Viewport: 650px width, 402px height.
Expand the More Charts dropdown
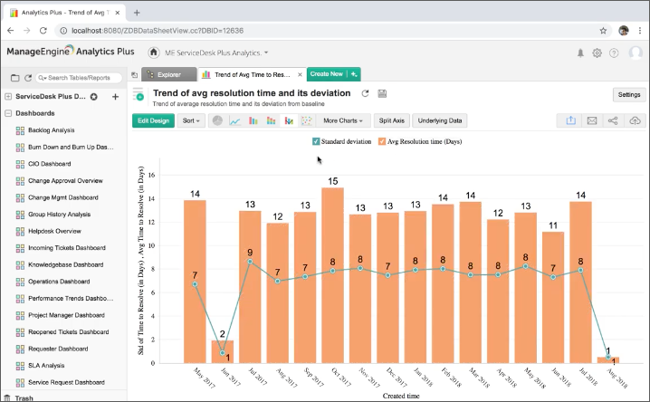pyautogui.click(x=344, y=120)
